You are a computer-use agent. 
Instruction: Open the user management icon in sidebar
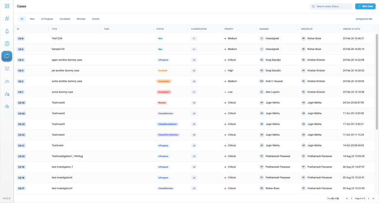7,94
